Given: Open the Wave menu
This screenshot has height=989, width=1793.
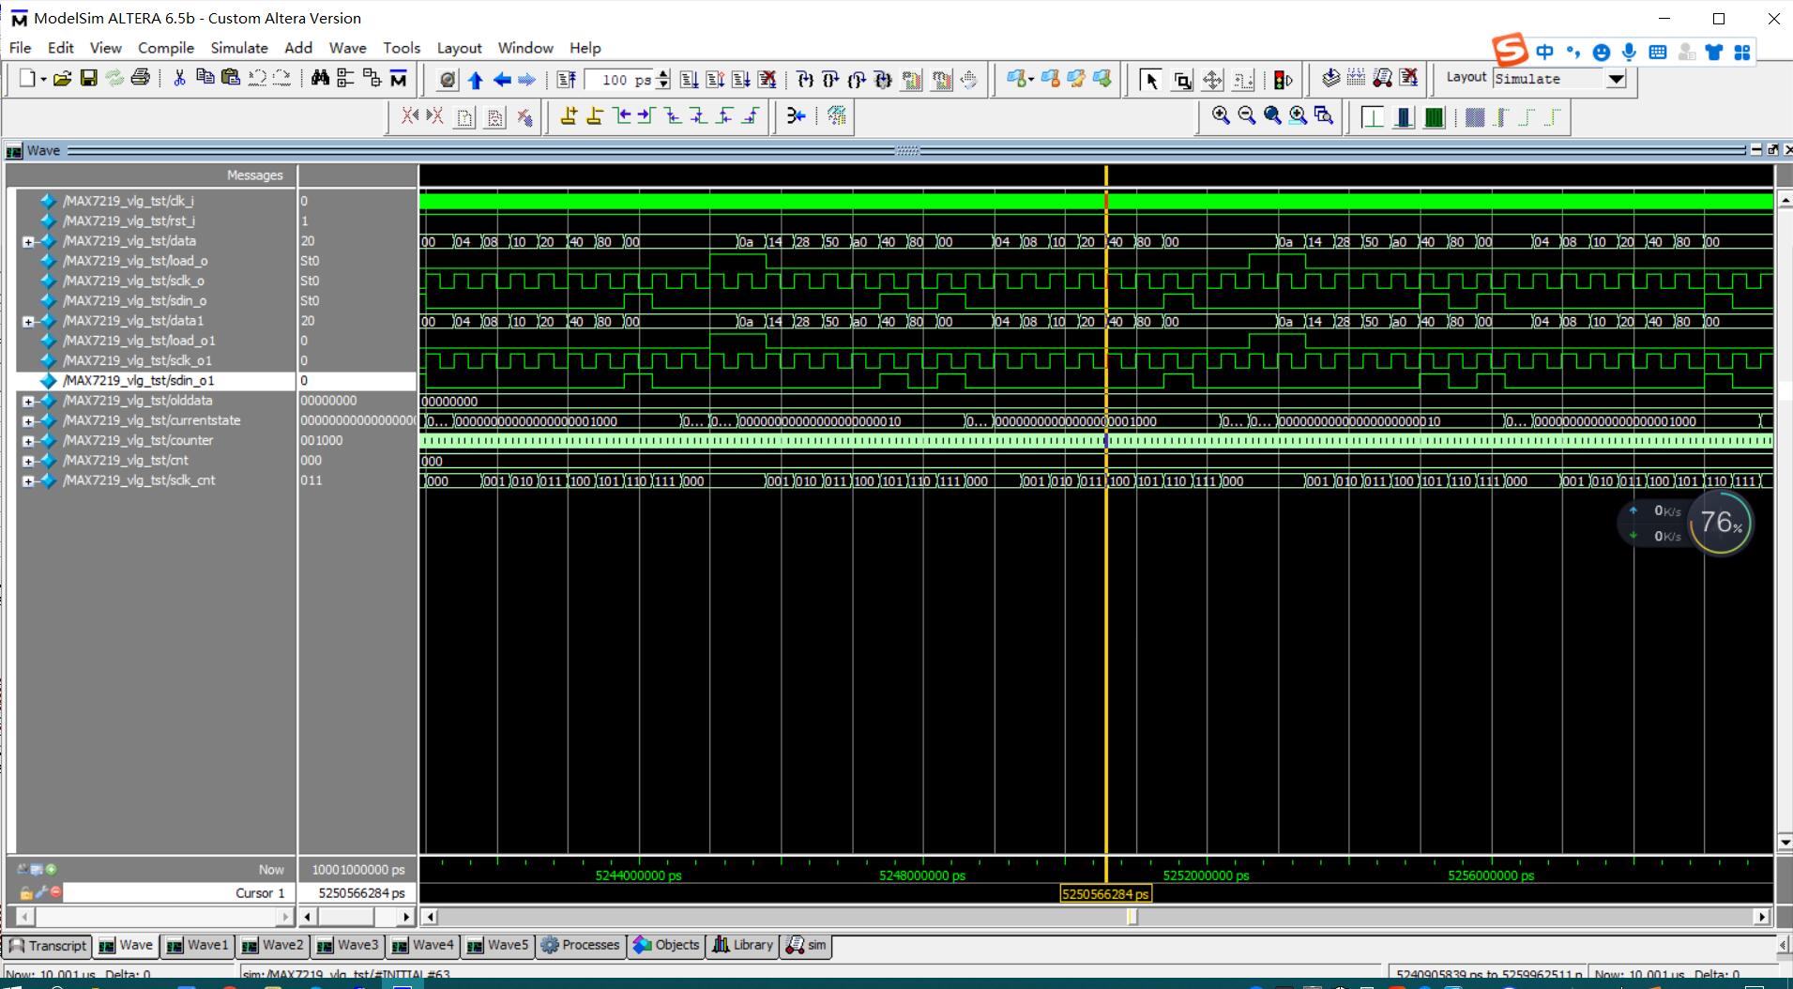Looking at the screenshot, I should 347,48.
